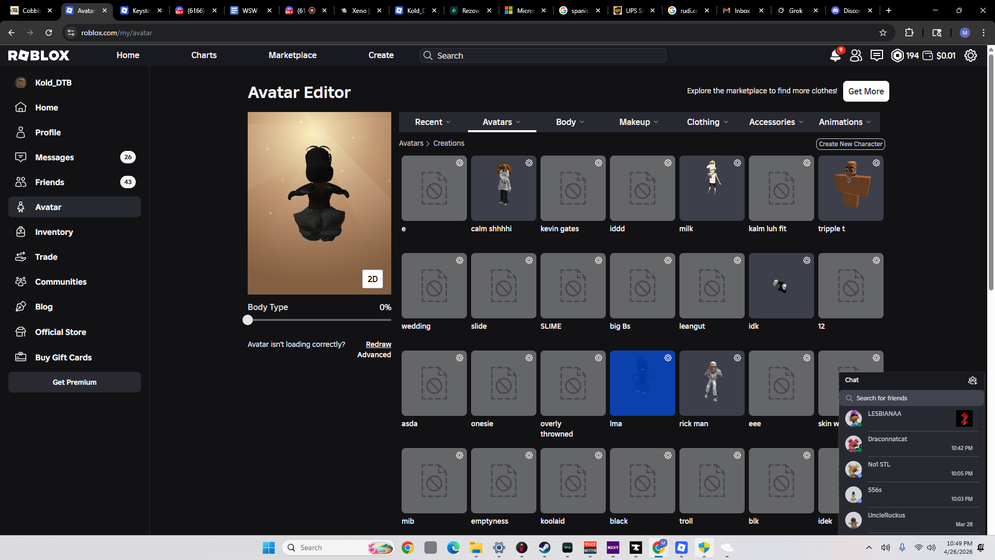Click the Avatars breadcrumb link
The image size is (995, 560).
411,143
